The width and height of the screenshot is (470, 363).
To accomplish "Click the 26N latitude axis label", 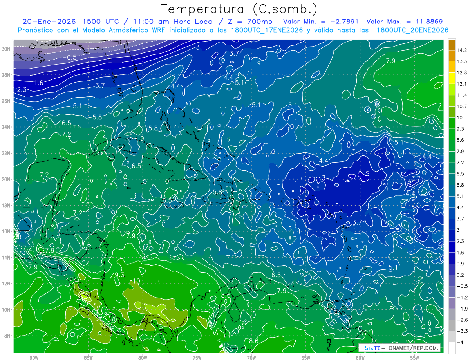I will click(6, 101).
